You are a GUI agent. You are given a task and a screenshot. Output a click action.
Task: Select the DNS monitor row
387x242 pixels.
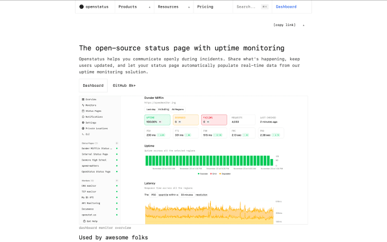pyautogui.click(x=99, y=186)
